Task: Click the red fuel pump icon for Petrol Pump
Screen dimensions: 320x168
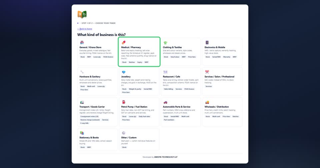Action: coord(124,102)
